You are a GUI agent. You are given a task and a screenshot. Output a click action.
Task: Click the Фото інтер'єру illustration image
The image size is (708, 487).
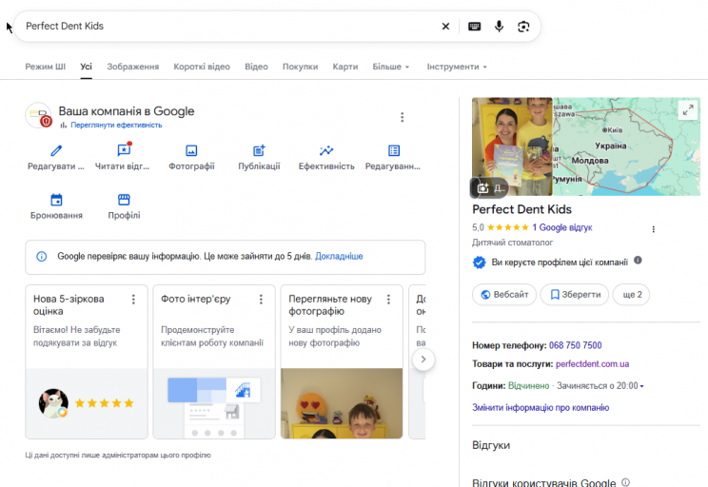[214, 403]
